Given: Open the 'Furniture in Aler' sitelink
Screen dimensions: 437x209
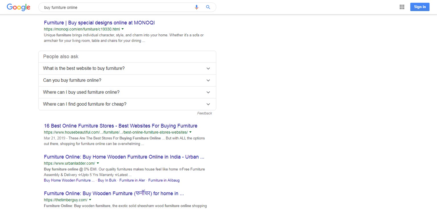Looking at the screenshot, I should 132,180.
